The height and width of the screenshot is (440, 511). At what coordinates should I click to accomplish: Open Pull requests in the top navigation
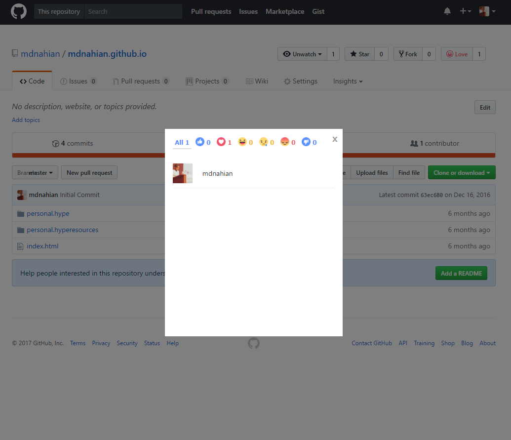(211, 11)
